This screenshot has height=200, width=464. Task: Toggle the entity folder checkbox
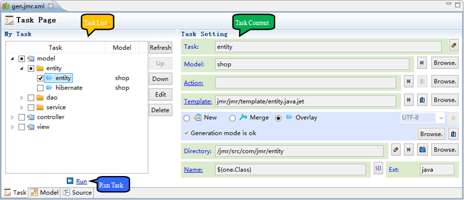(x=31, y=69)
